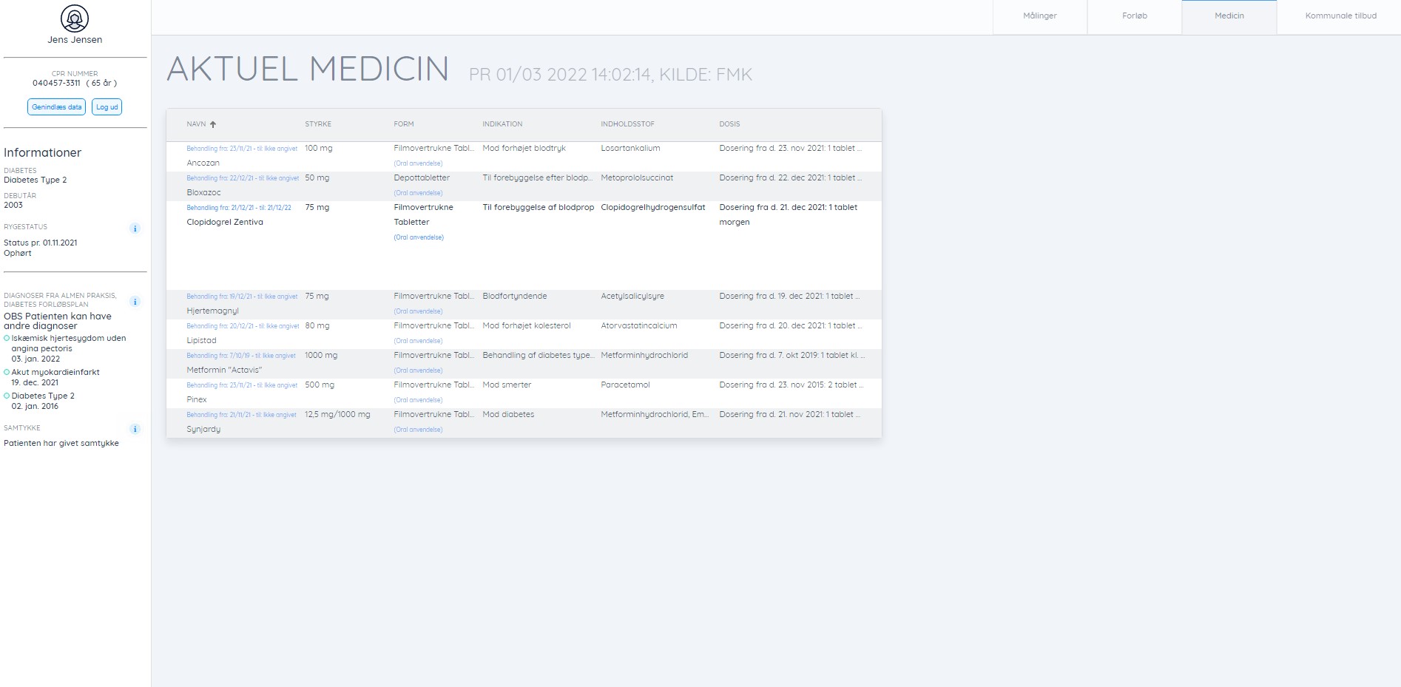Expand the Ancozan medicine row
This screenshot has width=1401, height=687.
(x=203, y=163)
